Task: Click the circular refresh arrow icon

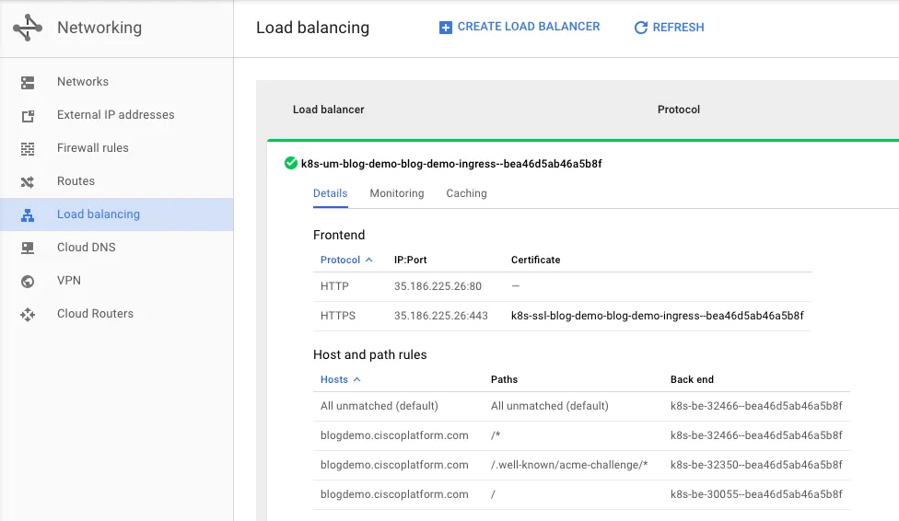Action: pos(641,28)
